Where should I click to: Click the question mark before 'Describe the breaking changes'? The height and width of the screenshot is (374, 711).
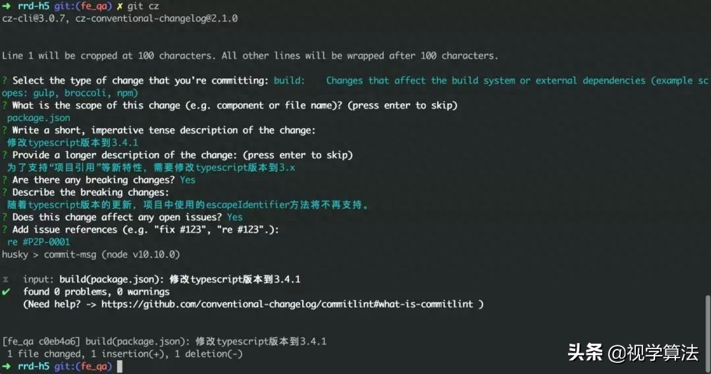pos(5,193)
